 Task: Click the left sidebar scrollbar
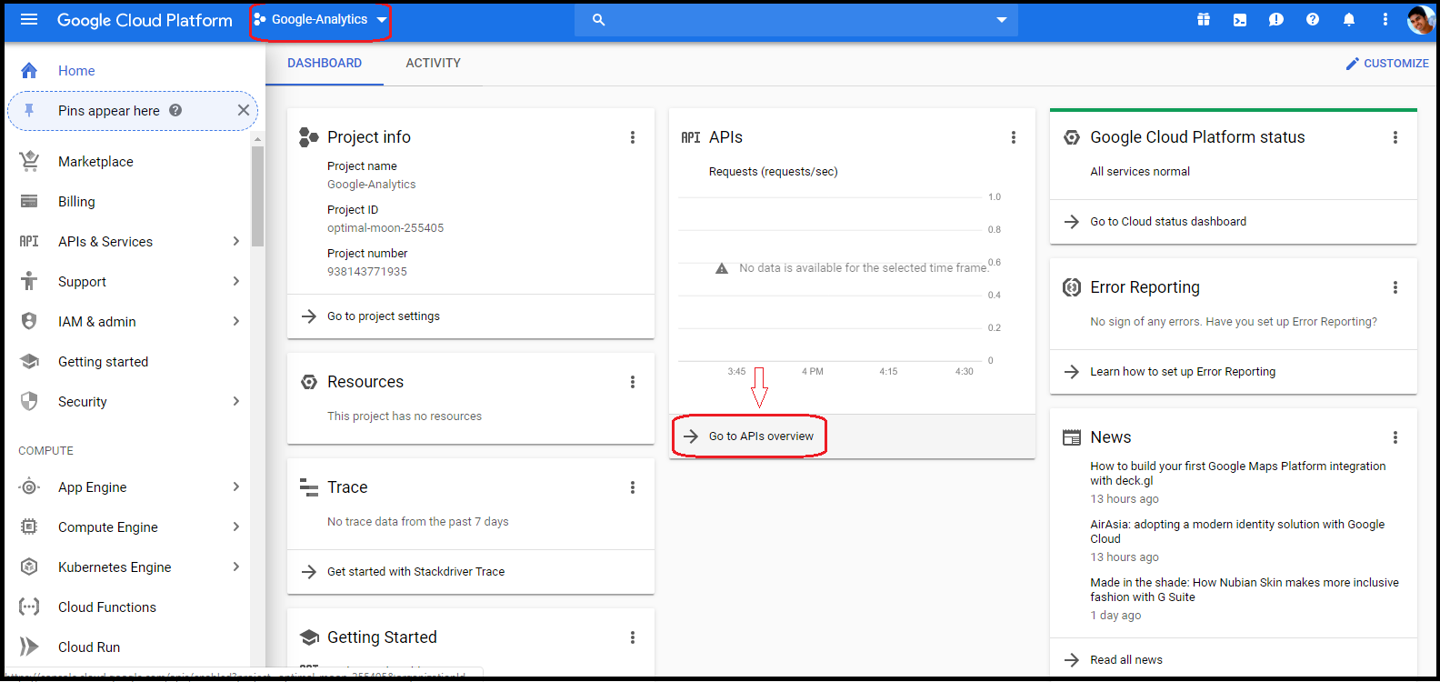[x=257, y=196]
